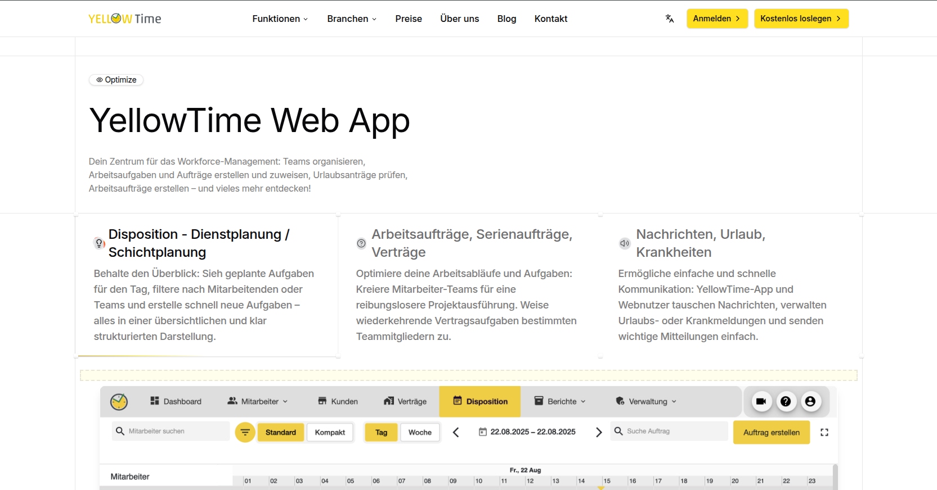Open the Dashboard tab in the app
Viewport: 937px width, 490px height.
(176, 401)
